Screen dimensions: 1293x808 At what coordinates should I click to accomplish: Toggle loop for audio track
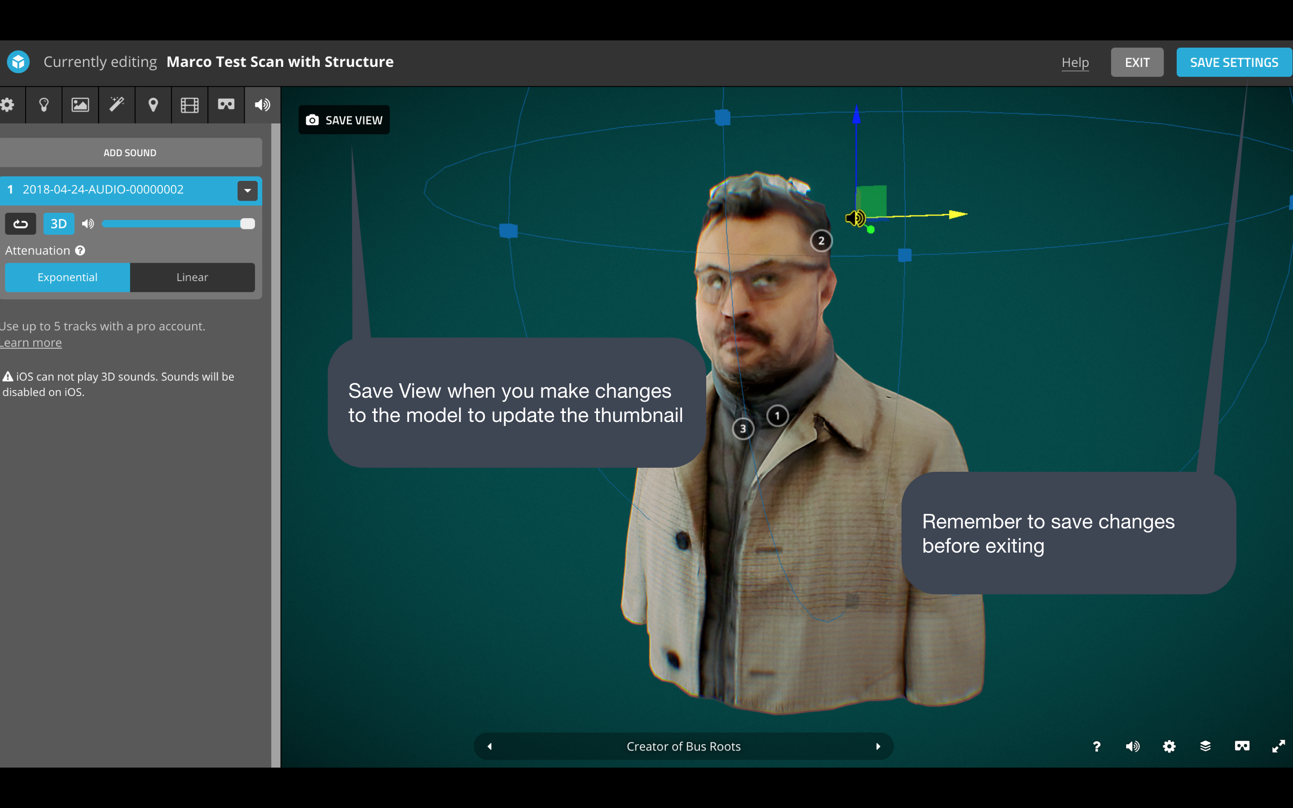coord(20,224)
